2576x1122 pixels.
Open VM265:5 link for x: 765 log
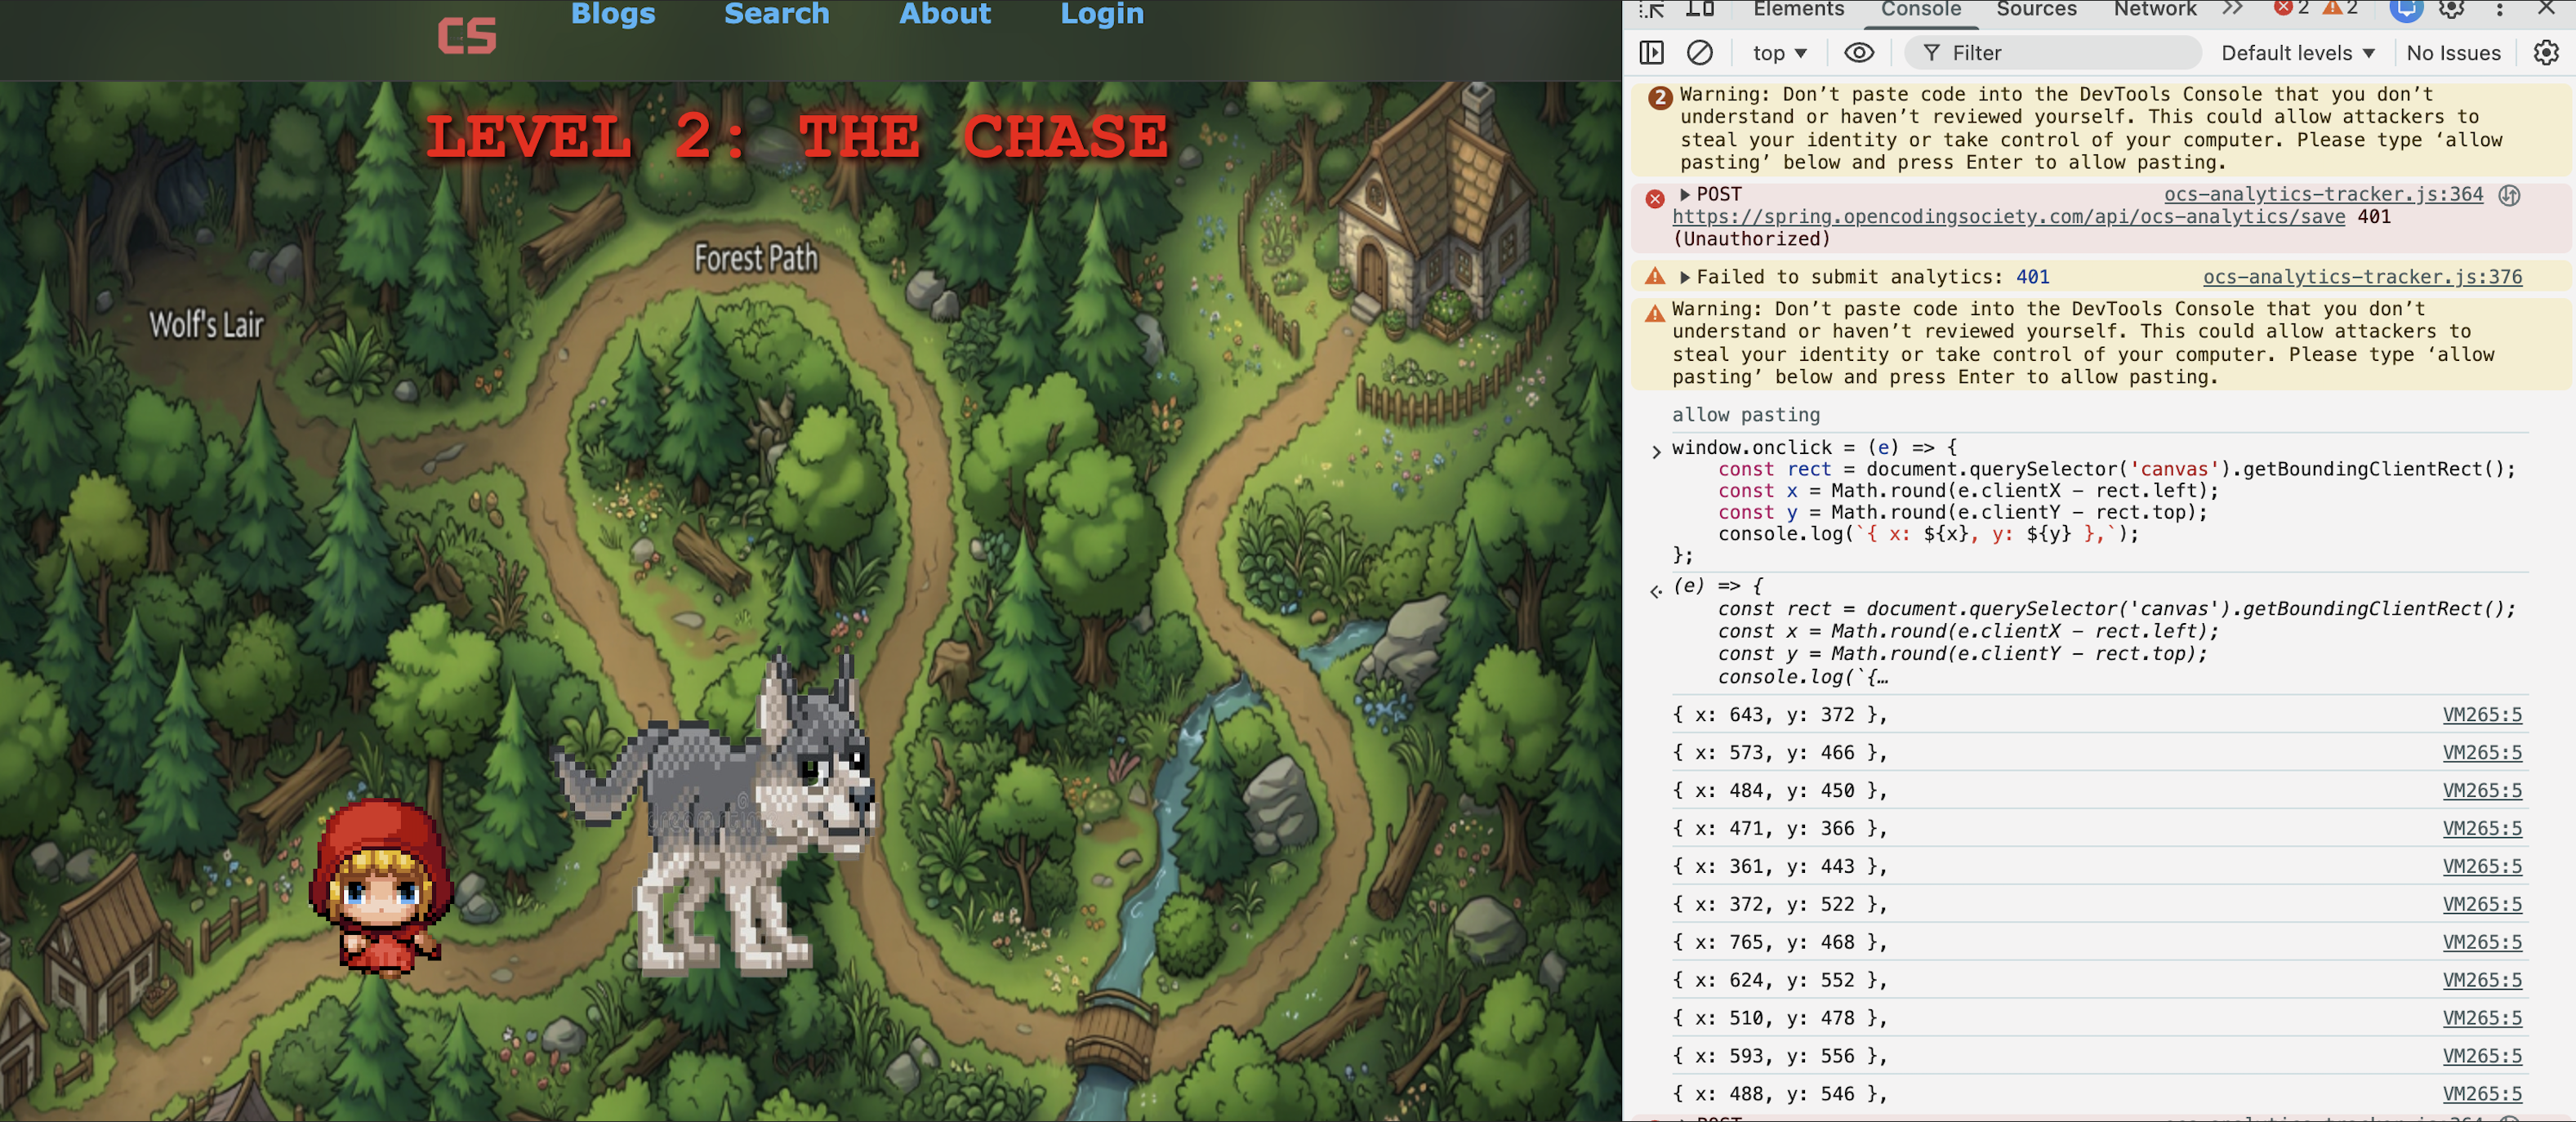pos(2482,943)
